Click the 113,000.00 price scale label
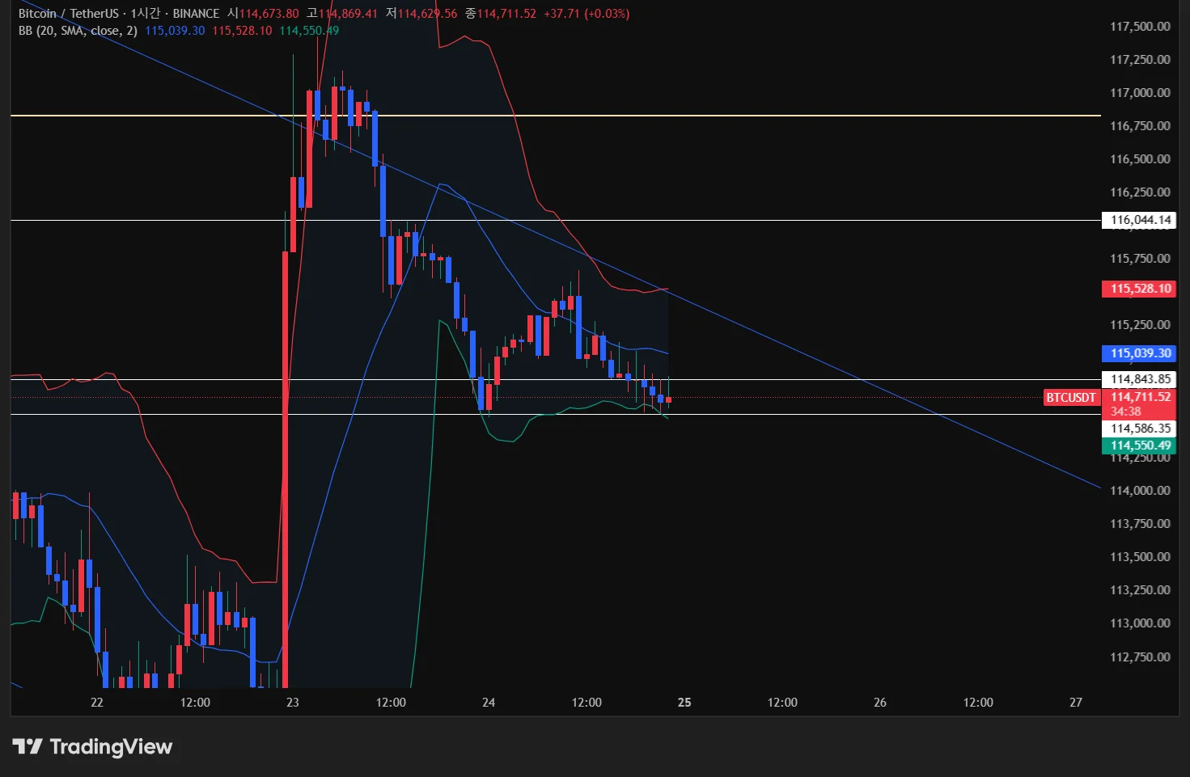This screenshot has width=1190, height=777. [x=1140, y=623]
